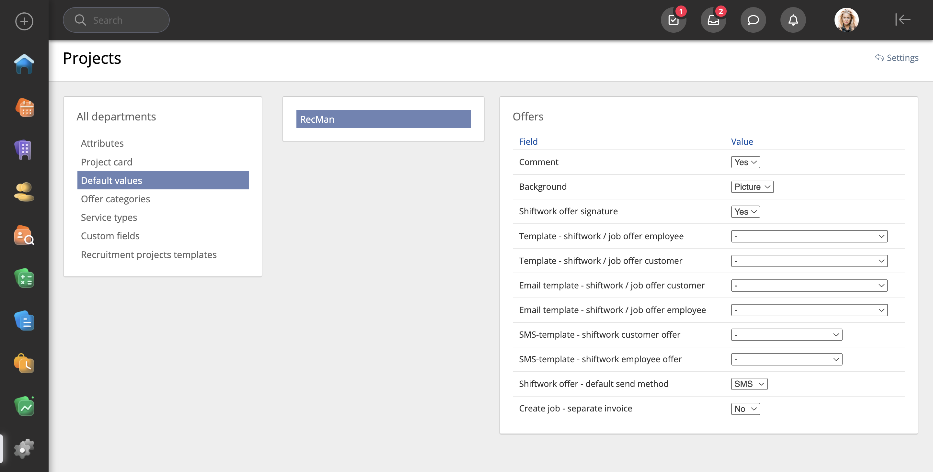
Task: Click the chat bubble icon
Action: (x=753, y=20)
